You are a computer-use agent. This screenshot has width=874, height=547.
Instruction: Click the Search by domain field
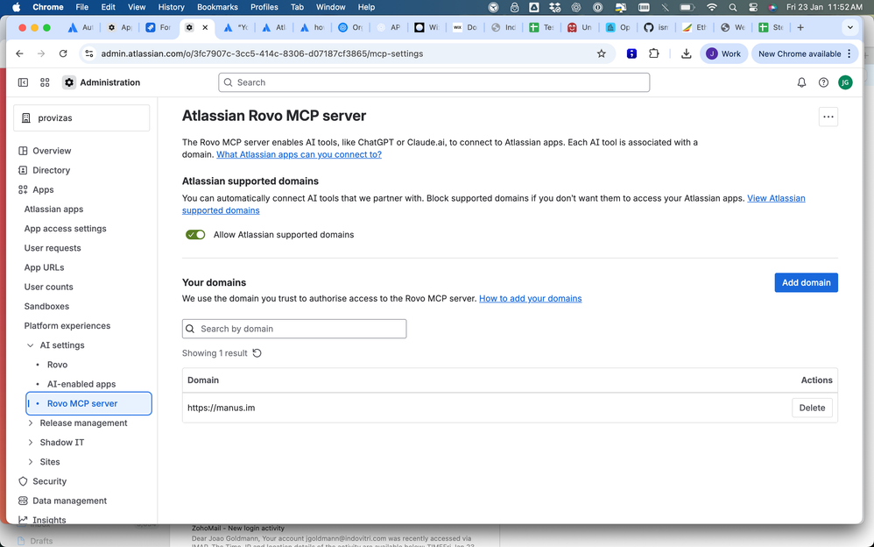tap(293, 329)
